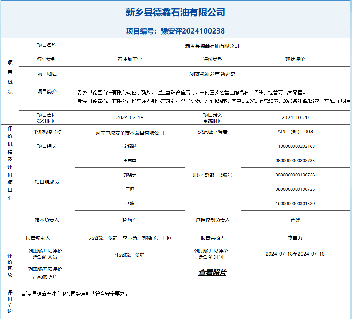Select certificate number APJ-（郑）-008
This screenshot has height=319, width=352.
pyautogui.click(x=295, y=132)
